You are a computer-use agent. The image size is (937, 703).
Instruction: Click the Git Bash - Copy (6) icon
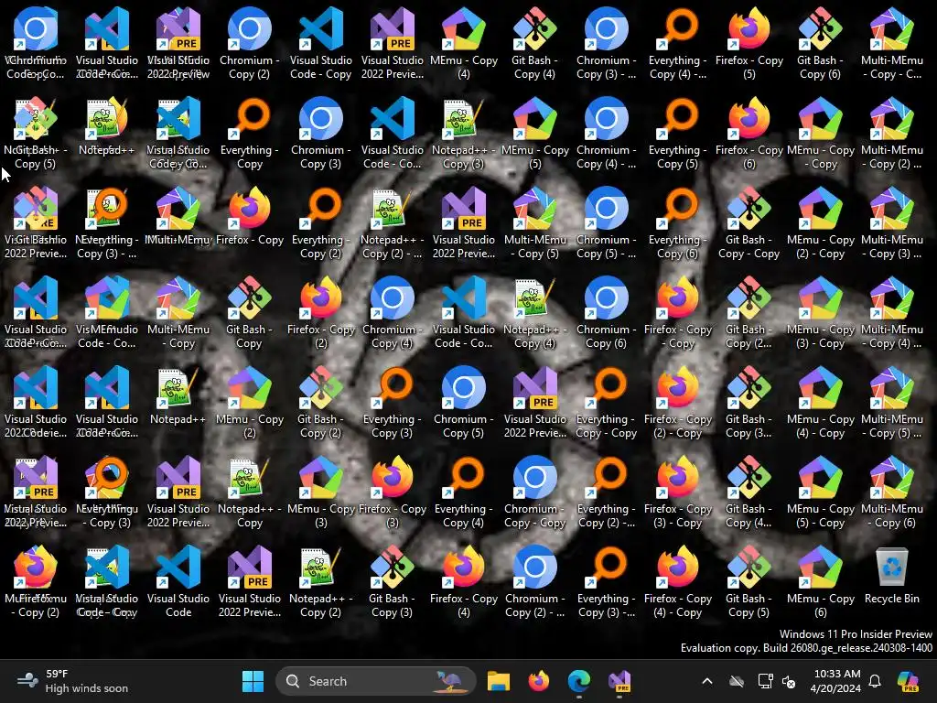[x=820, y=44]
